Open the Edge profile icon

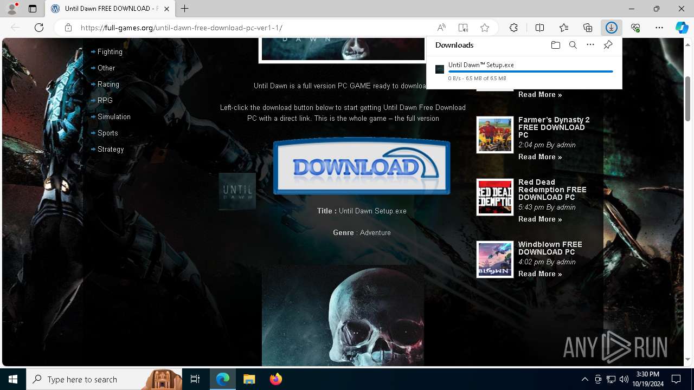(12, 9)
